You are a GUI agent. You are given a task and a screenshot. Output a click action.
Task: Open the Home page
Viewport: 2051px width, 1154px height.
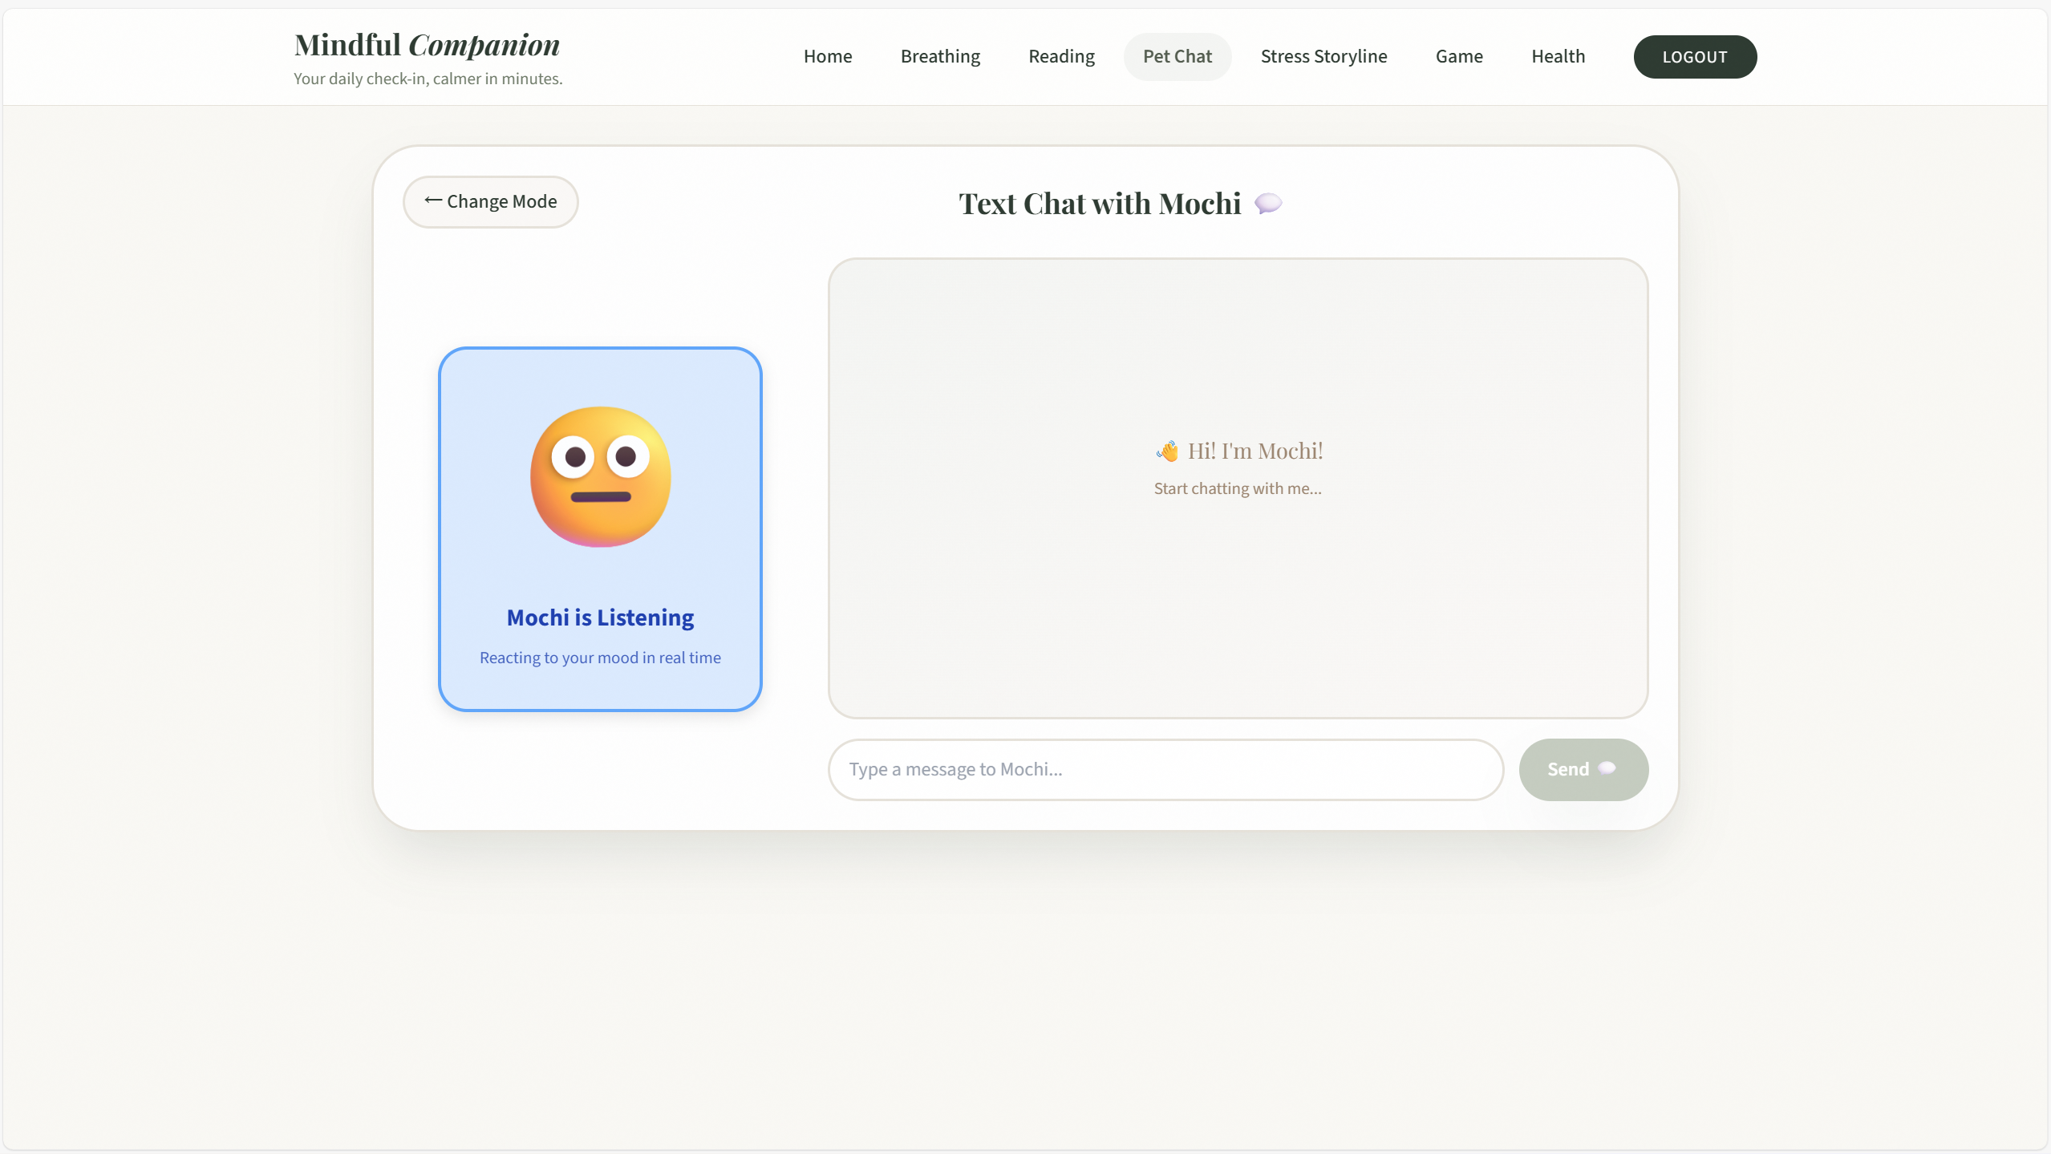click(827, 56)
